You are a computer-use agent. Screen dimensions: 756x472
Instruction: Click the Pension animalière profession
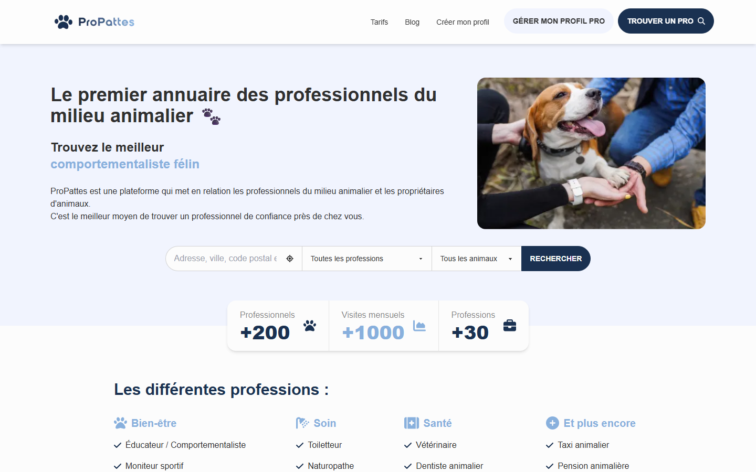[593, 466]
